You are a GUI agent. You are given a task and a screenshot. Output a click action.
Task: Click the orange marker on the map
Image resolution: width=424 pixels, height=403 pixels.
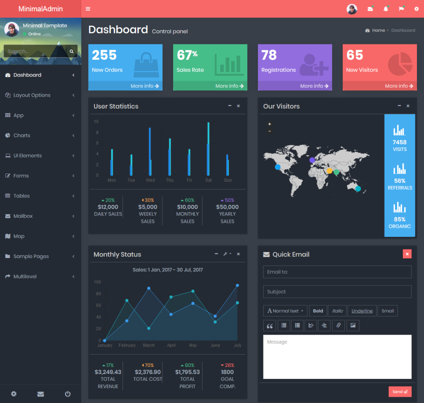click(x=329, y=171)
